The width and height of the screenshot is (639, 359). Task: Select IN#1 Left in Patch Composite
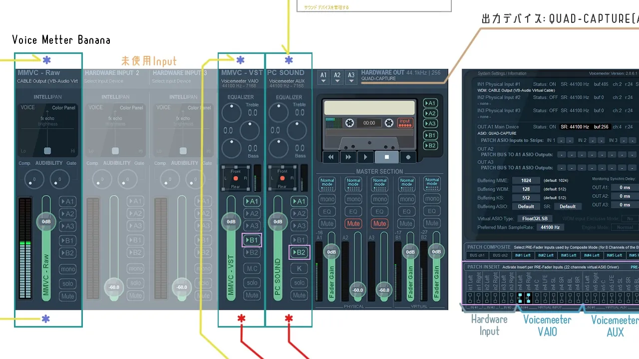point(523,255)
